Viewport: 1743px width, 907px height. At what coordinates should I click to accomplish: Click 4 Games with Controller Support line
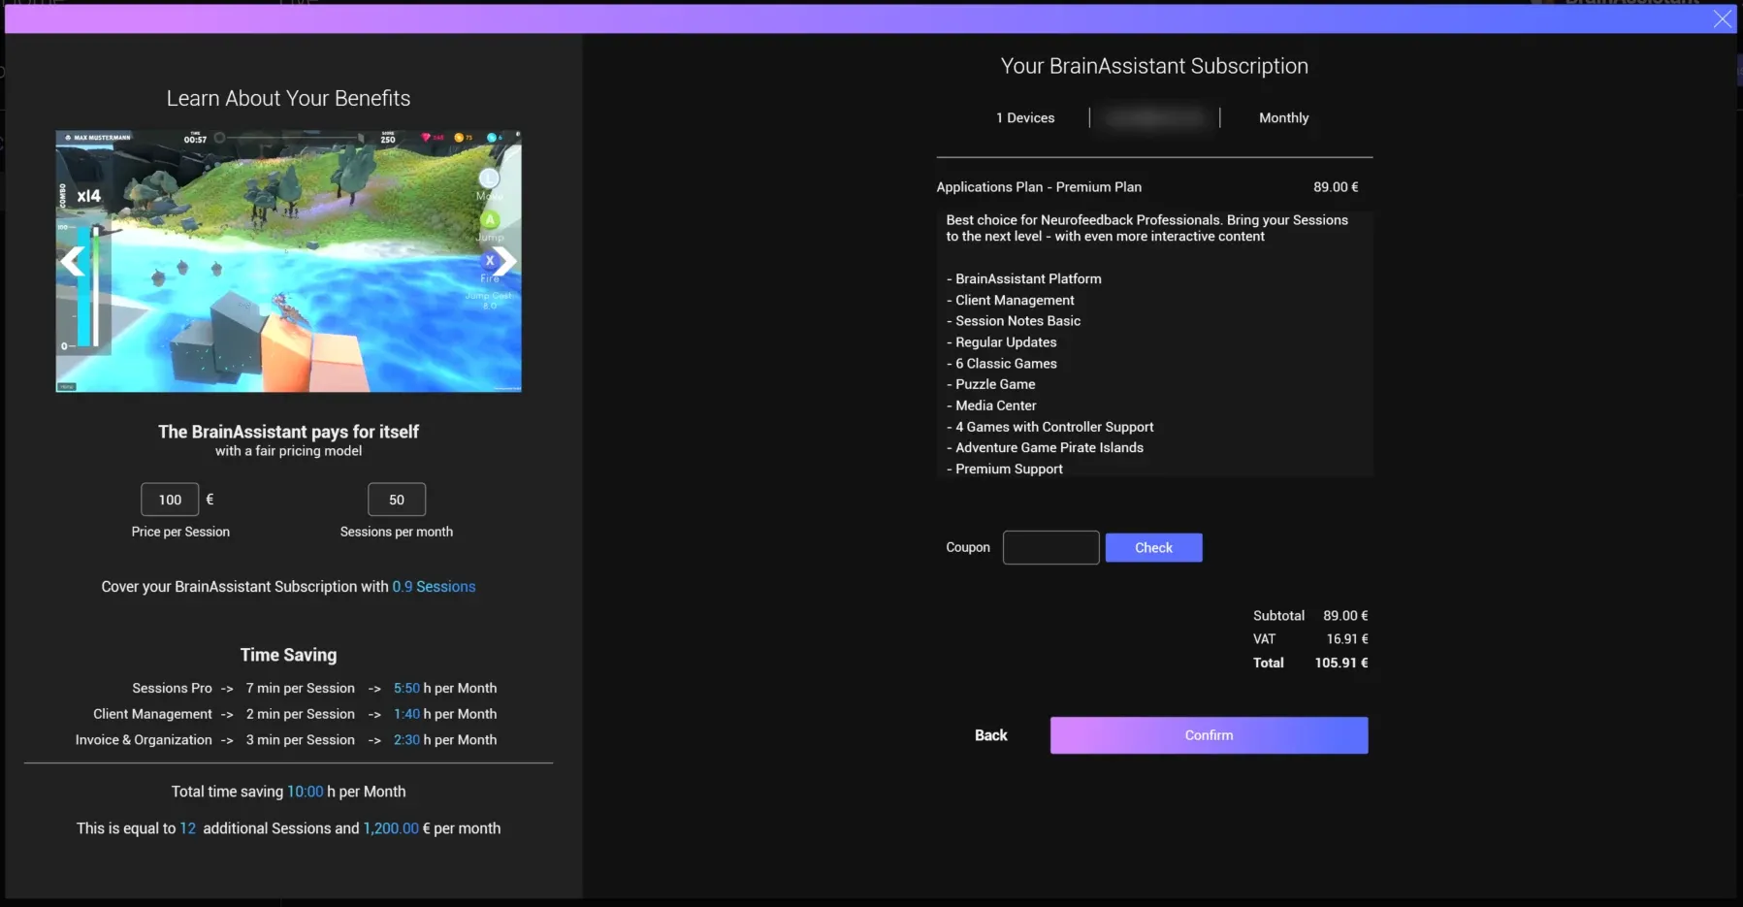[x=1050, y=427]
